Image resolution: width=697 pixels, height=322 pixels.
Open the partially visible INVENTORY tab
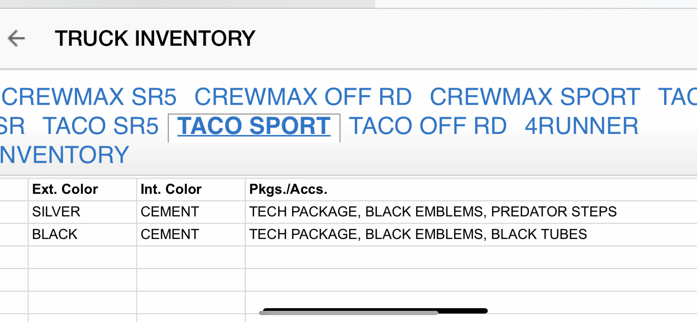click(x=64, y=155)
